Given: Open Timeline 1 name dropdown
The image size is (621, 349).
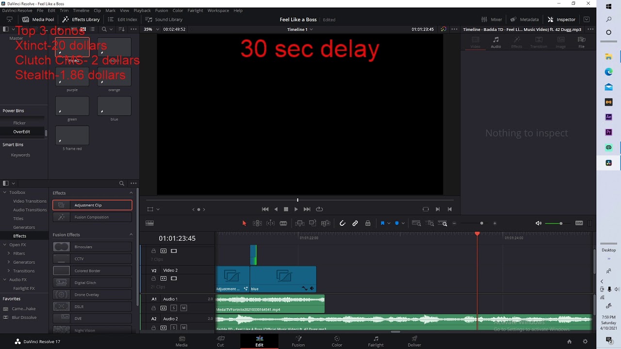Looking at the screenshot, I should pos(300,29).
